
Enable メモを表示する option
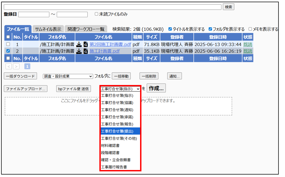point(250,29)
